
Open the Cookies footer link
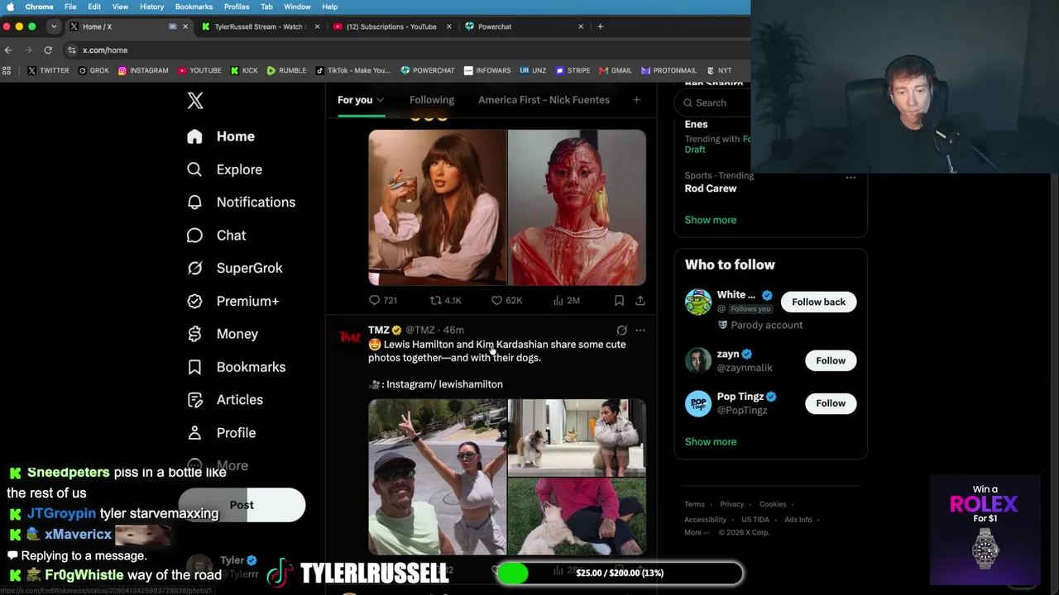click(773, 504)
